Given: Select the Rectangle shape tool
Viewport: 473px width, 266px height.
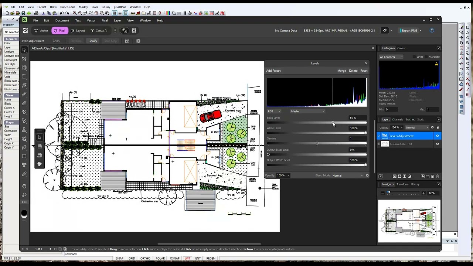Looking at the screenshot, I should [24, 156].
